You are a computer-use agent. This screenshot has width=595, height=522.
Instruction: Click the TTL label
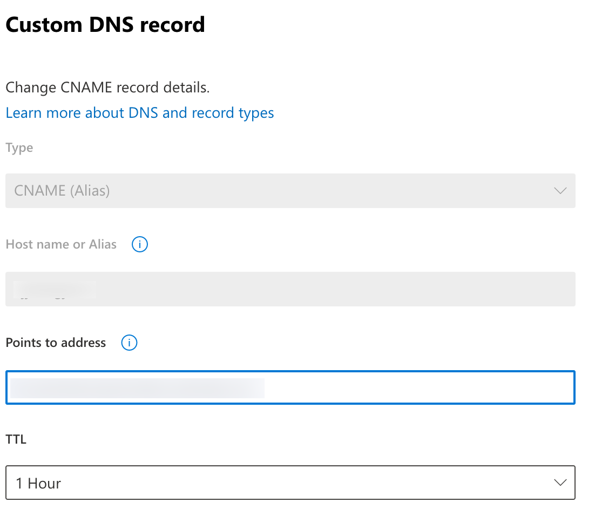tap(16, 439)
